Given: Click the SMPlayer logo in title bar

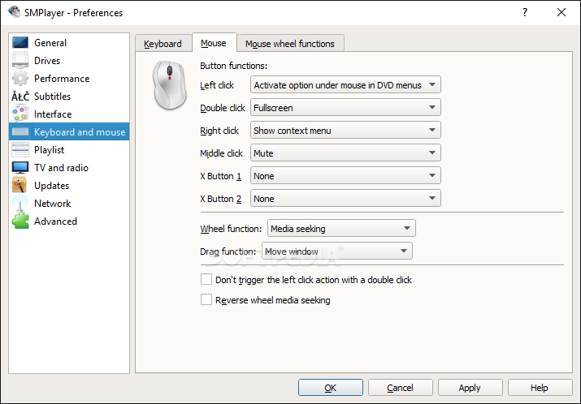Looking at the screenshot, I should point(14,12).
